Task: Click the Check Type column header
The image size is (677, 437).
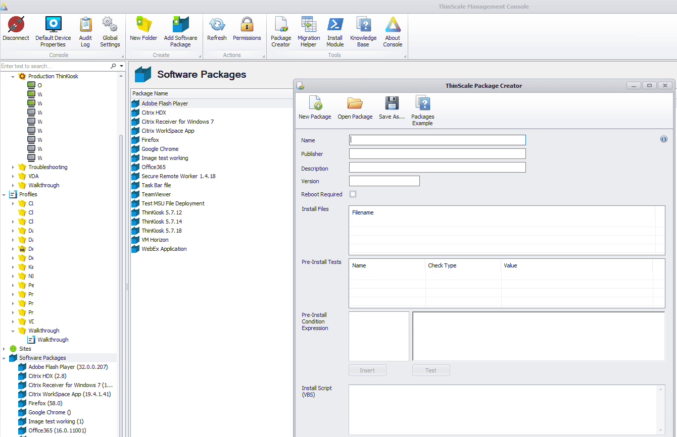Action: click(x=463, y=265)
